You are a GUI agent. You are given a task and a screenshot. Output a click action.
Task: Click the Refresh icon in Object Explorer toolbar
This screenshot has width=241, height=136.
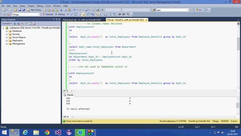click(x=30, y=23)
